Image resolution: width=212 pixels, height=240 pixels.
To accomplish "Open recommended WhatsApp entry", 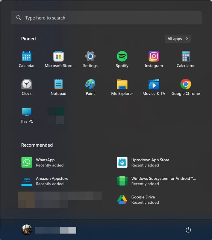I will [x=45, y=163].
